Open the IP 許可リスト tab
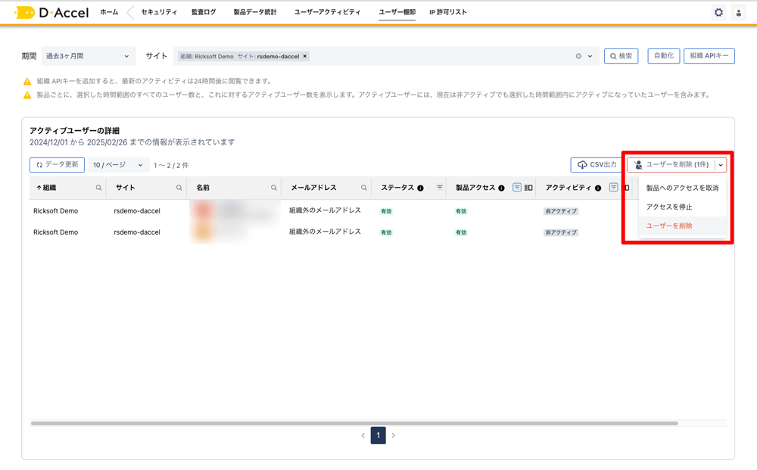757x470 pixels. [448, 12]
